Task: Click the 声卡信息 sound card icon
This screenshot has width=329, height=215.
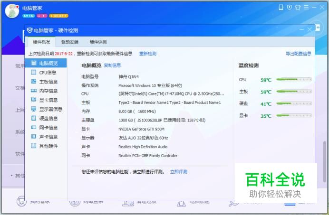Action: [34, 137]
